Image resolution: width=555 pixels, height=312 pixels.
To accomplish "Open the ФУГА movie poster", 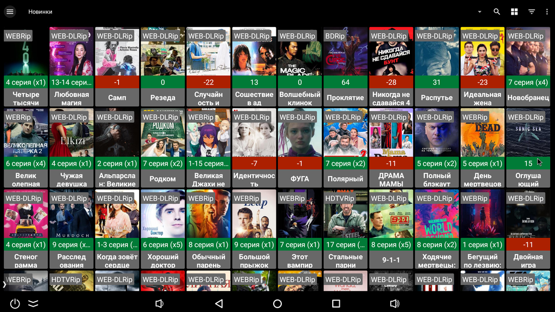I will (300, 133).
